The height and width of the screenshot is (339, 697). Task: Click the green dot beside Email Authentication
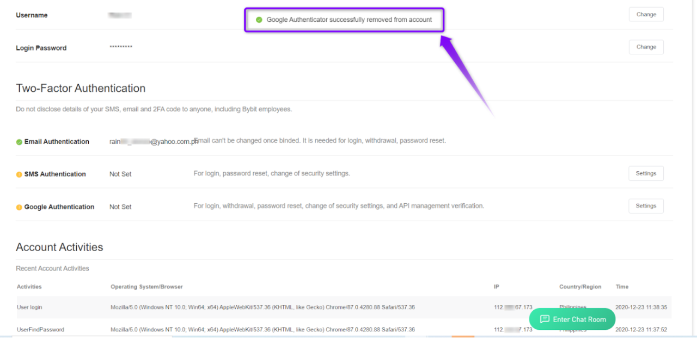pos(19,142)
